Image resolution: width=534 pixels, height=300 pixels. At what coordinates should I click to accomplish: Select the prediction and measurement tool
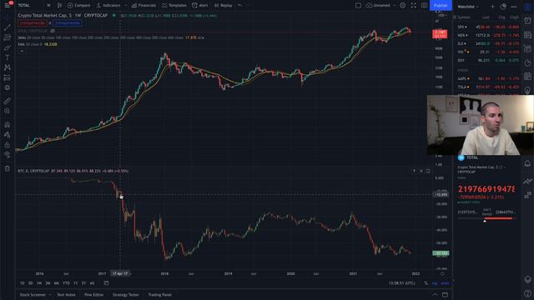point(8,77)
